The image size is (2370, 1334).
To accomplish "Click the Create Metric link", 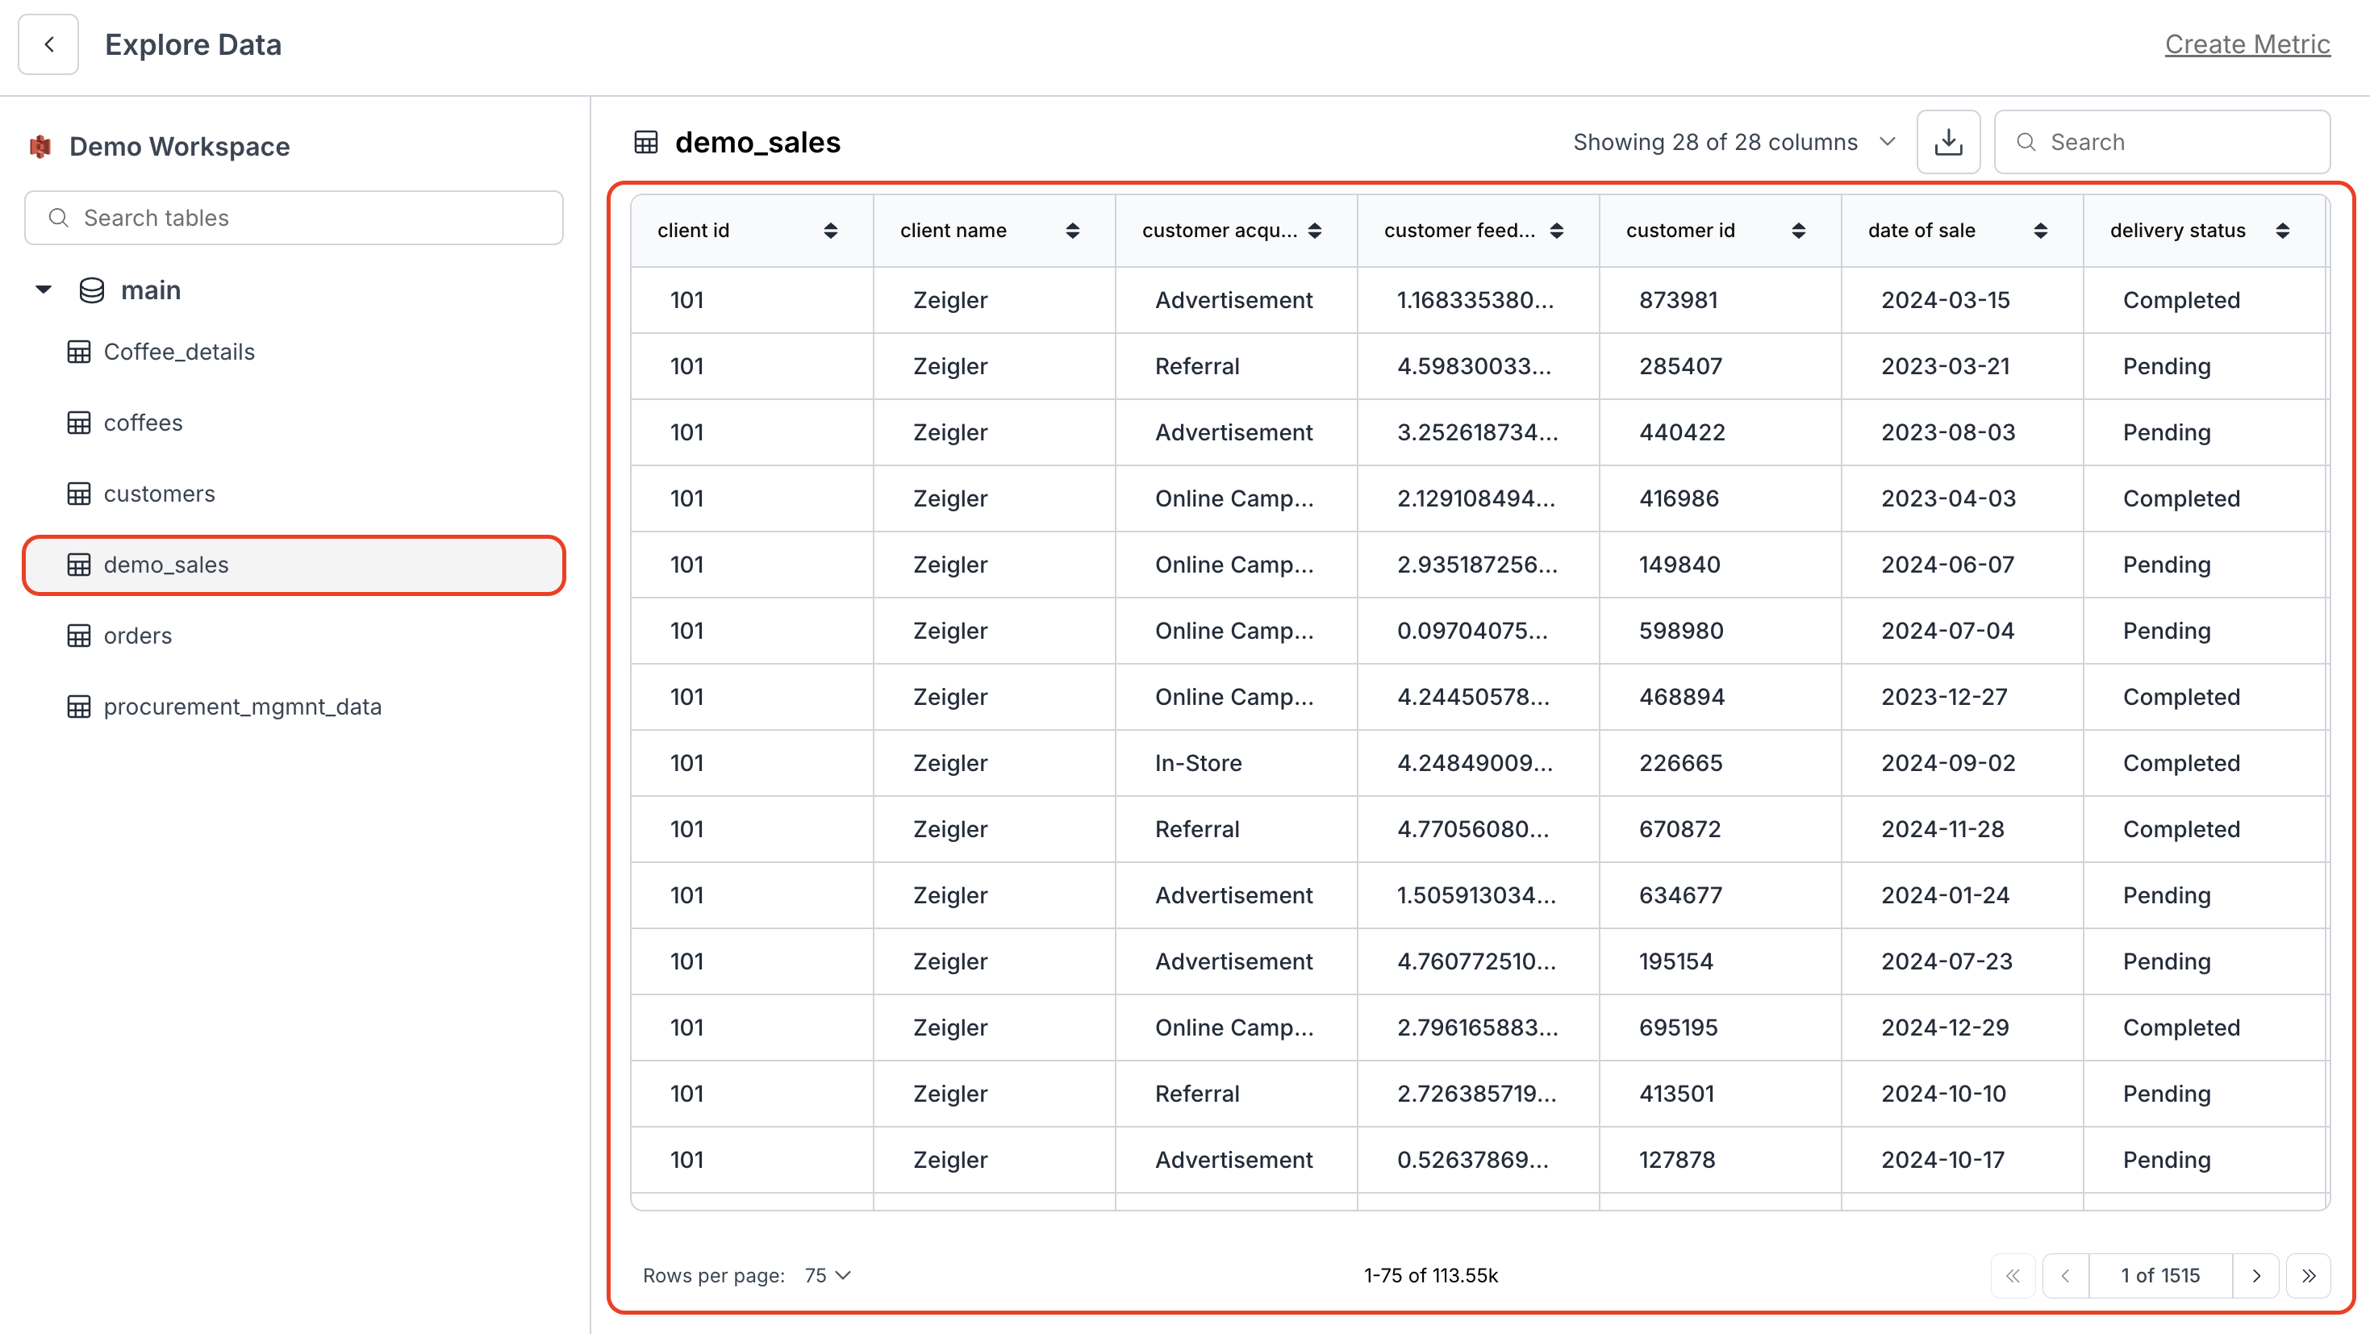I will (2246, 44).
